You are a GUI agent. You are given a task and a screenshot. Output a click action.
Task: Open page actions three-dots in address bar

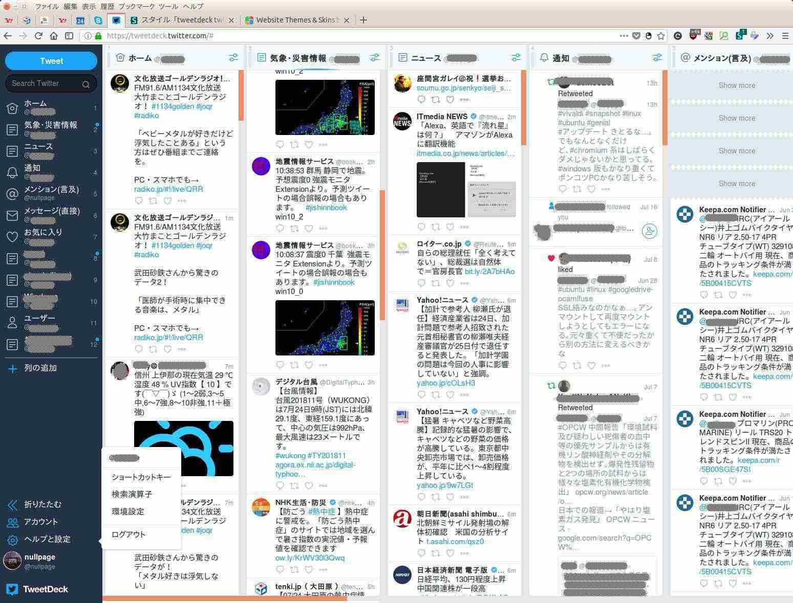[624, 36]
